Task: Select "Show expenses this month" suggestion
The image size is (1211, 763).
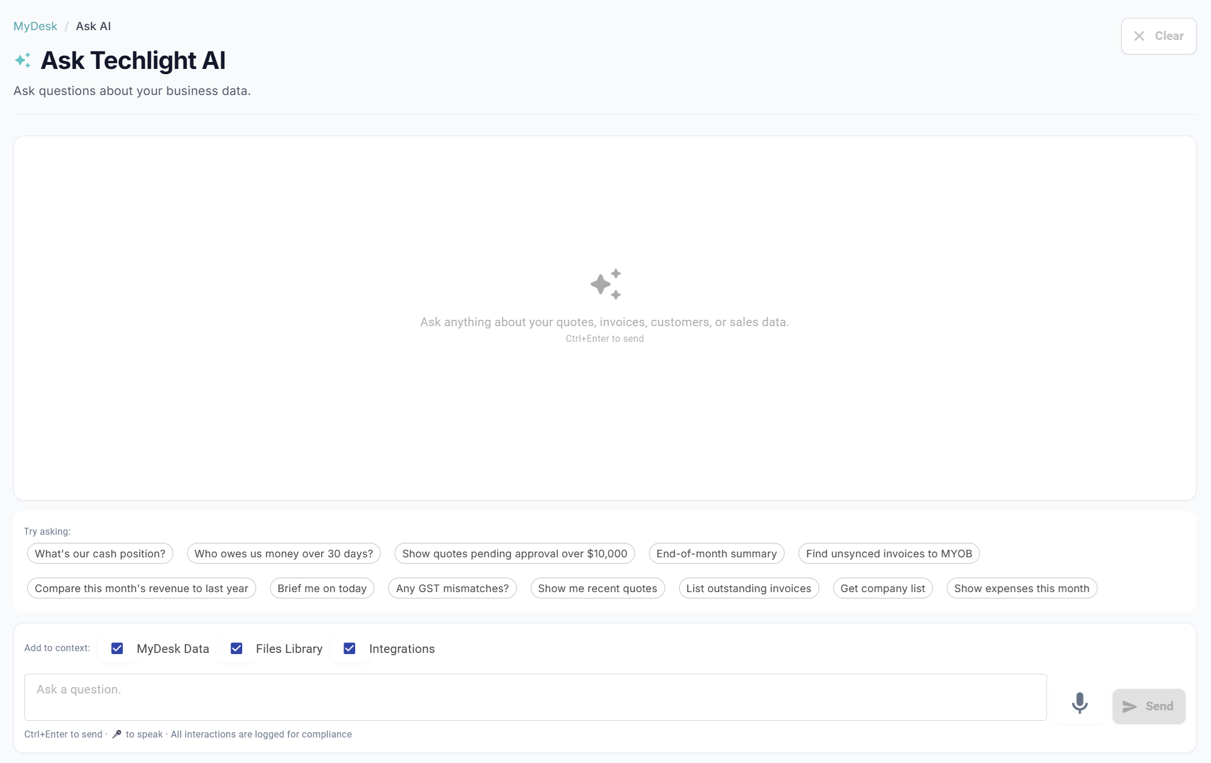Action: (x=1022, y=588)
